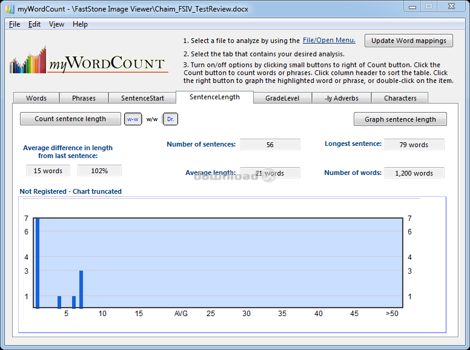Switch to the Phrases tab
This screenshot has height=350, width=470.
pos(84,98)
